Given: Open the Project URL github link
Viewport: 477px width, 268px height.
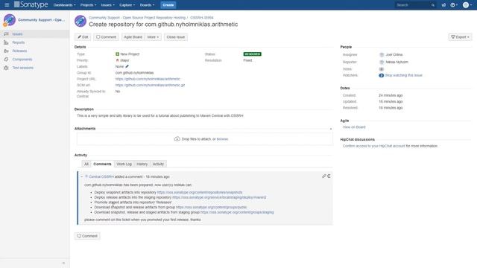Looking at the screenshot, I should (x=148, y=79).
